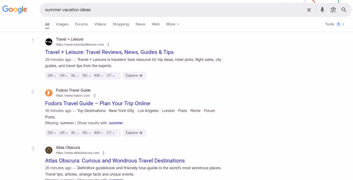
Task: Click Explore button under Fodors result
Action: click(x=134, y=133)
